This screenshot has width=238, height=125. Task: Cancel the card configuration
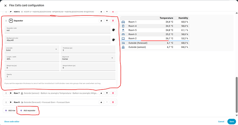pyautogui.click(x=221, y=122)
